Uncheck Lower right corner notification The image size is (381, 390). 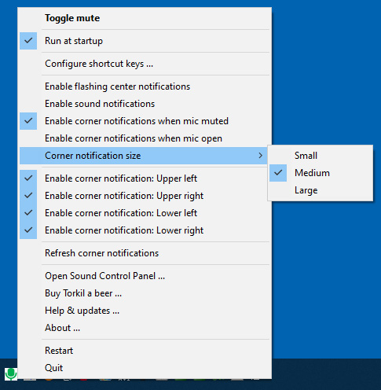click(145, 230)
